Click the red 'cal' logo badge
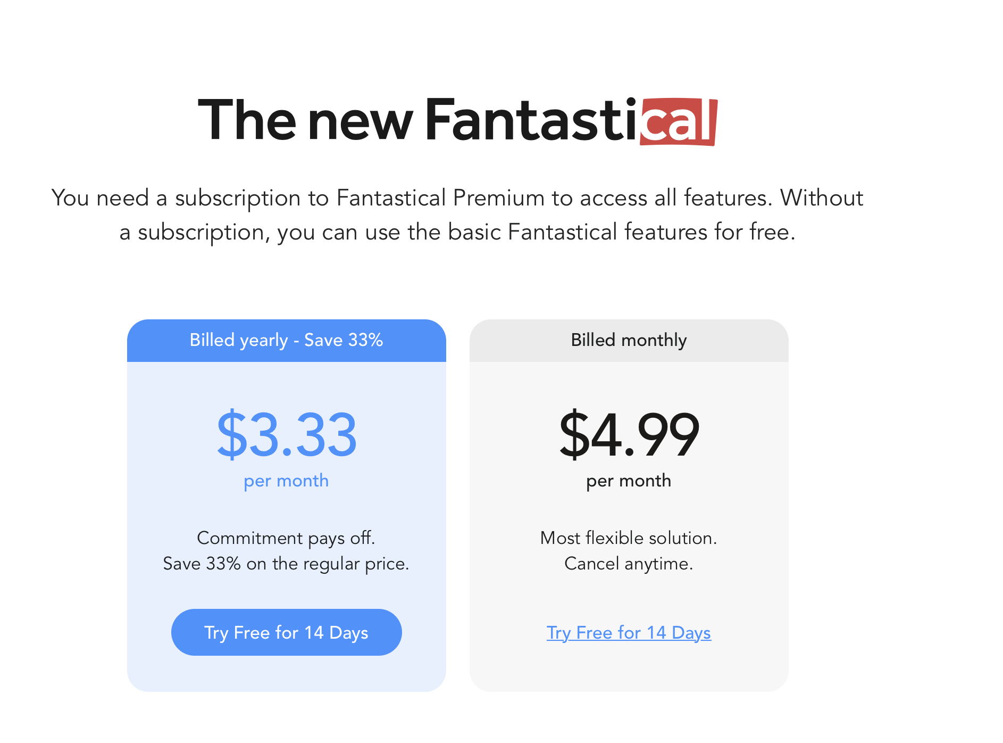The width and height of the screenshot is (1003, 743). [678, 121]
